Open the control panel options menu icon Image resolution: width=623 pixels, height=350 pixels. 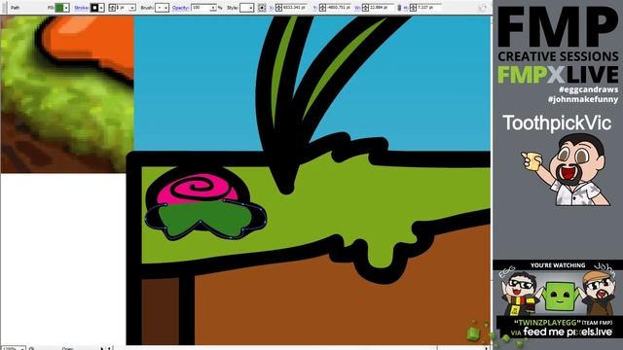tap(483, 8)
